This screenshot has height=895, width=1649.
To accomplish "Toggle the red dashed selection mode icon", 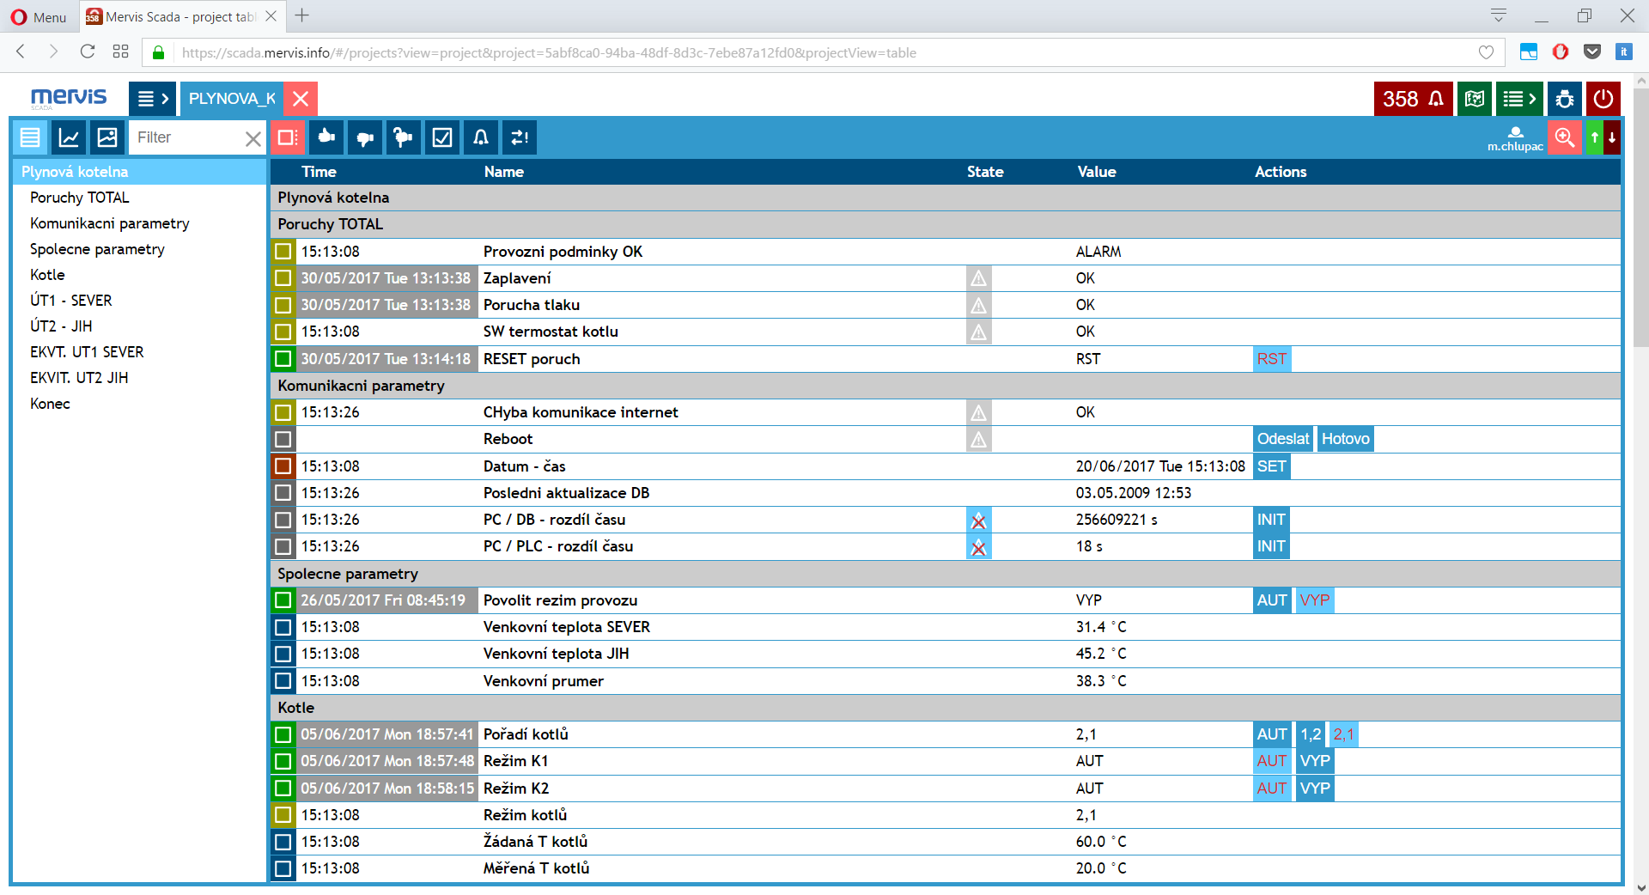I will [x=288, y=137].
